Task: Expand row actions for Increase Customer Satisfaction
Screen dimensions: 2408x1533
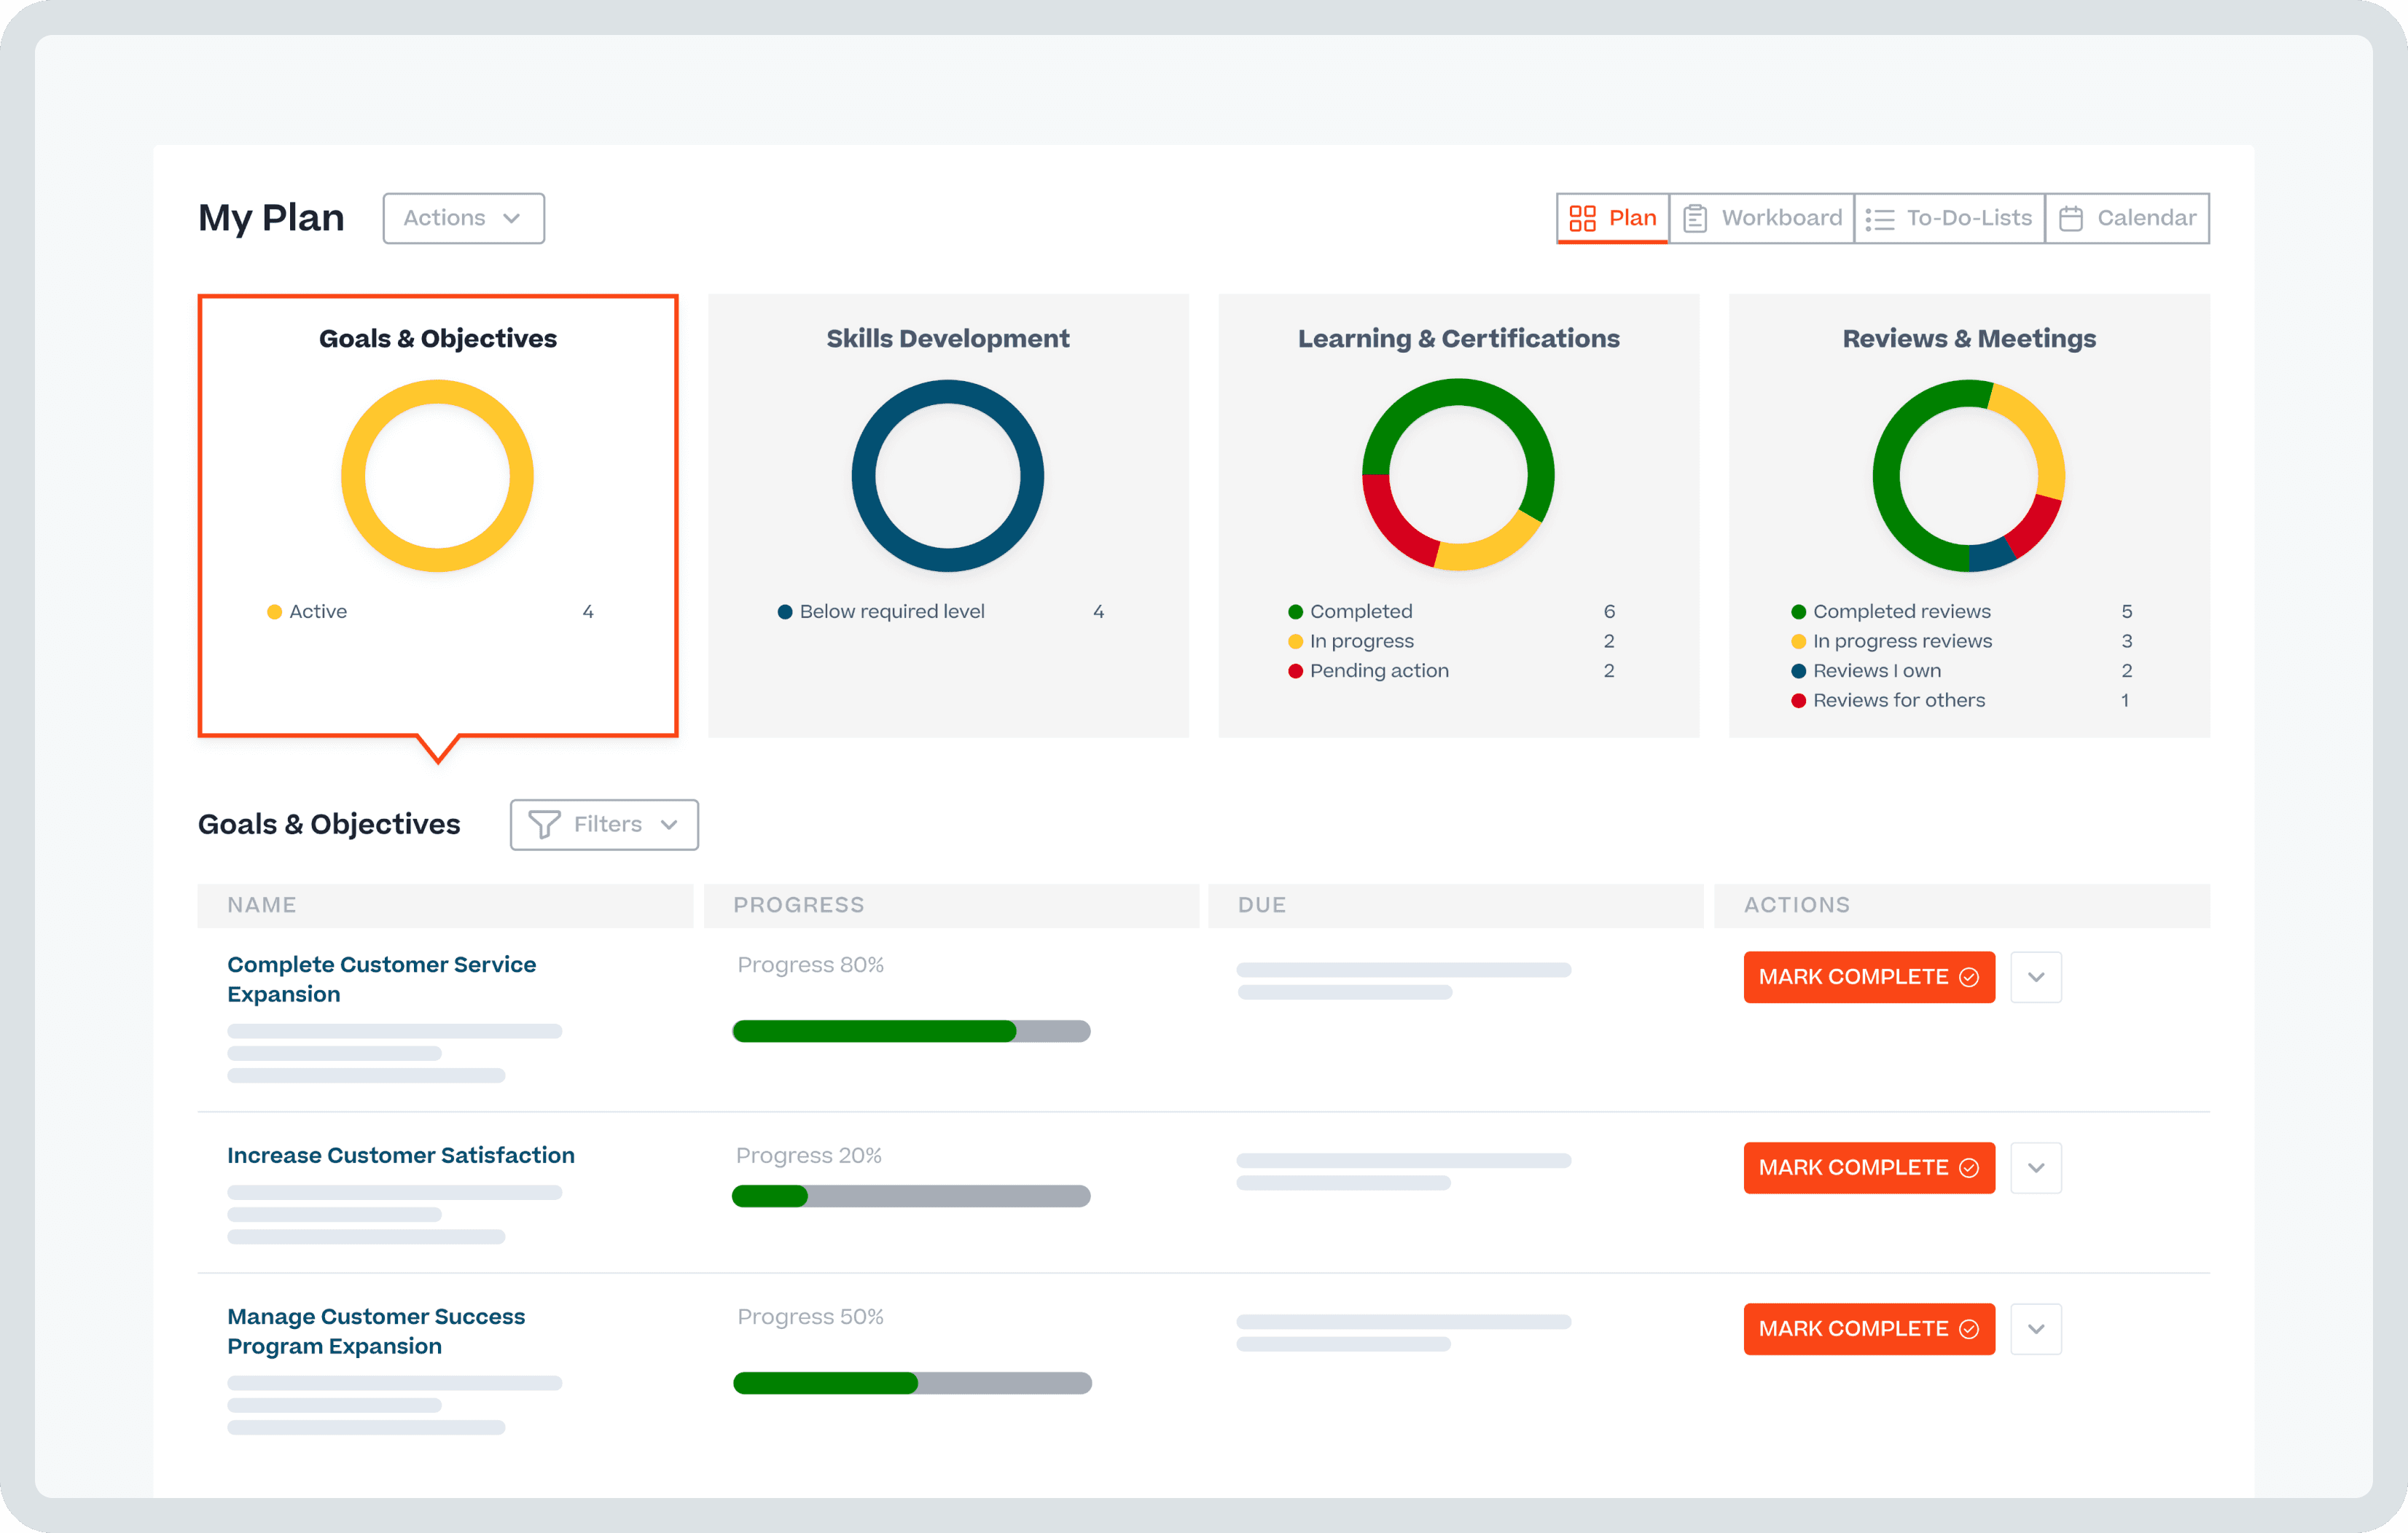Action: click(x=2036, y=1167)
